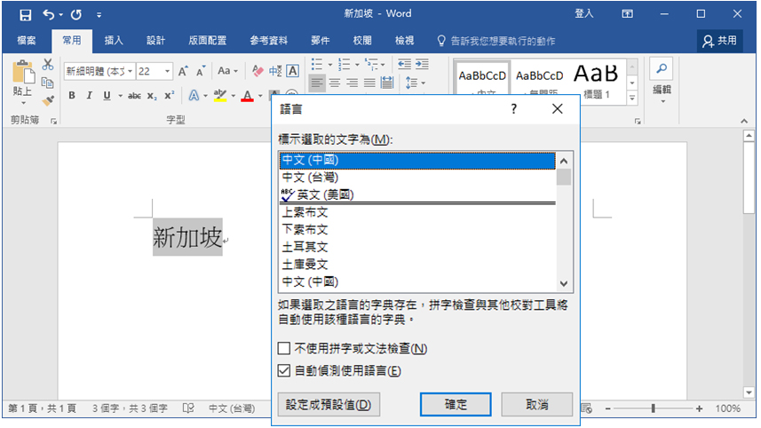761x428 pixels.
Task: Apply red font color button
Action: [x=248, y=96]
